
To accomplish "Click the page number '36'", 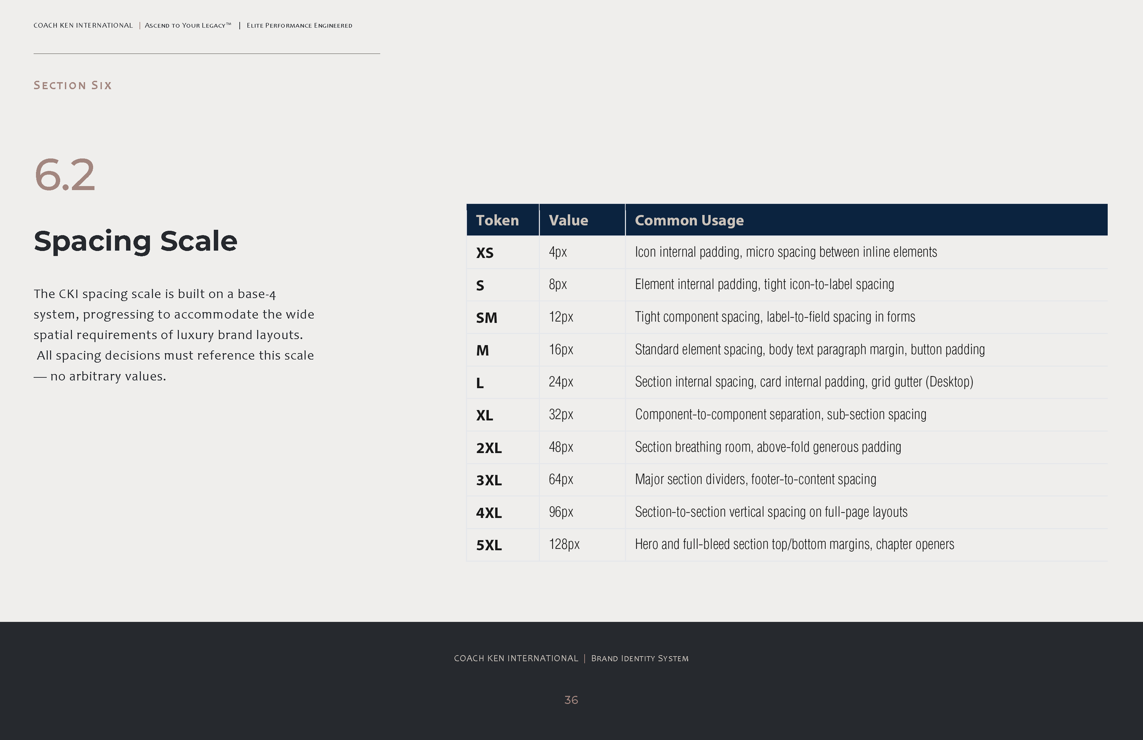I will pos(571,700).
